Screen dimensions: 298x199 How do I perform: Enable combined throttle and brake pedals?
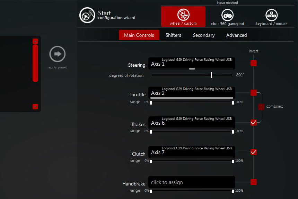click(261, 107)
